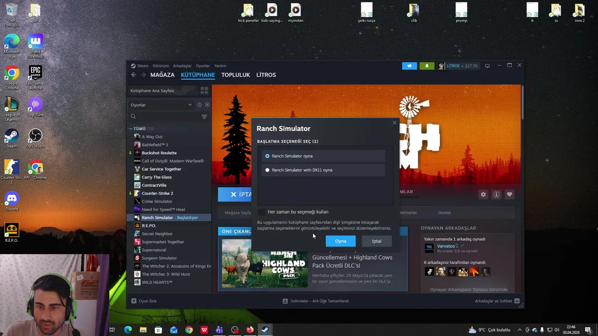Image resolution: width=598 pixels, height=336 pixels.
Task: Open Firefox from the taskbar
Action: [x=250, y=330]
